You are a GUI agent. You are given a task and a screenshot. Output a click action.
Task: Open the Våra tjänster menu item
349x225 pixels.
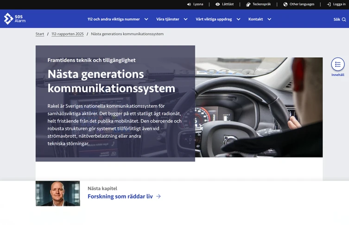167,19
